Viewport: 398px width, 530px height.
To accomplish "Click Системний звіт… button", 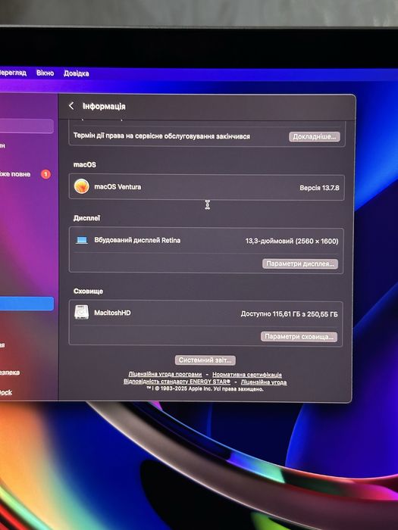I will pos(205,360).
